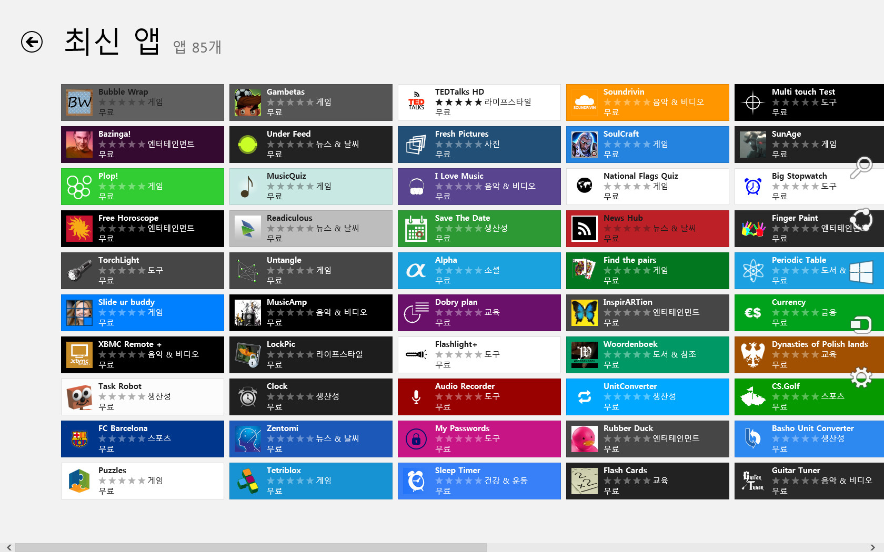Open the Task Robot tile

(x=143, y=397)
